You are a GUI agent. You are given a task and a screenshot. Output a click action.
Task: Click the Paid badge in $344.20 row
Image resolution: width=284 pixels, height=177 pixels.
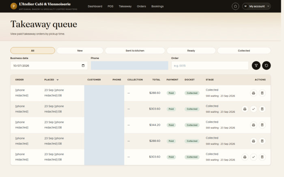[x=171, y=125]
